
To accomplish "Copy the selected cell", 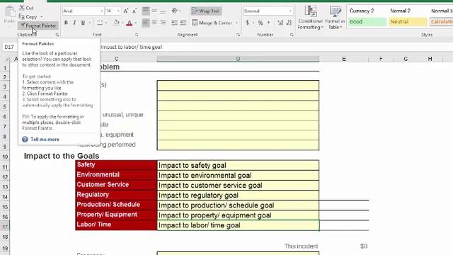I will coord(28,17).
